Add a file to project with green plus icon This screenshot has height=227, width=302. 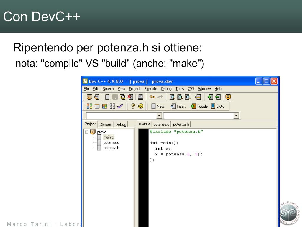210,97
